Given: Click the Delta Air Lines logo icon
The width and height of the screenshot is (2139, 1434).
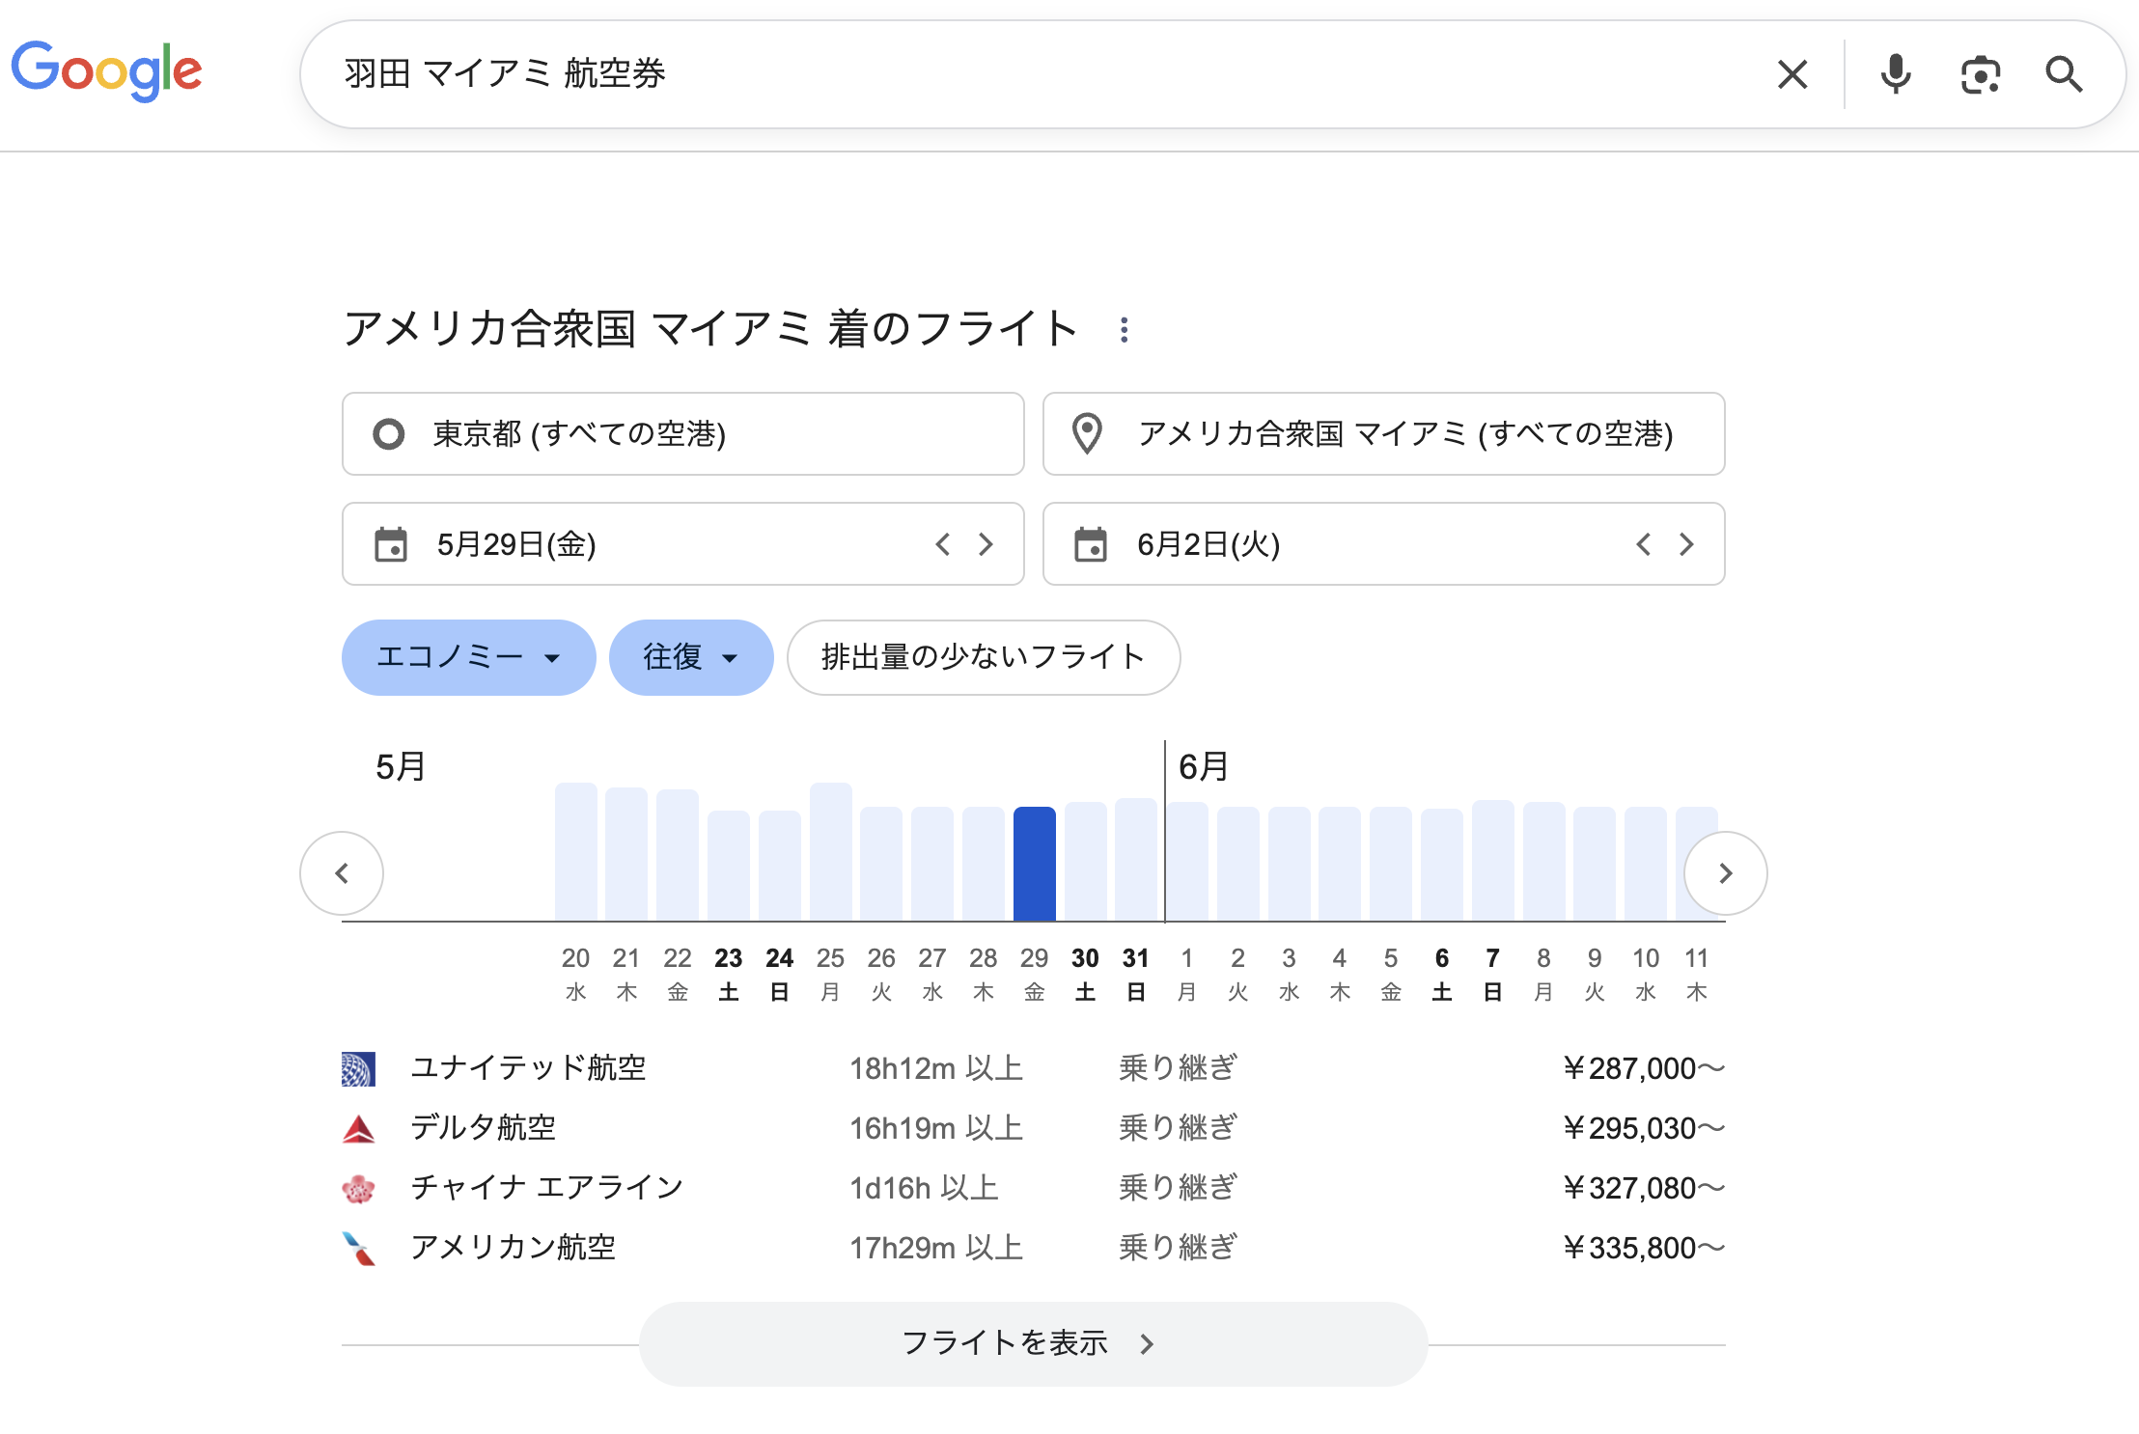Looking at the screenshot, I should [x=358, y=1129].
